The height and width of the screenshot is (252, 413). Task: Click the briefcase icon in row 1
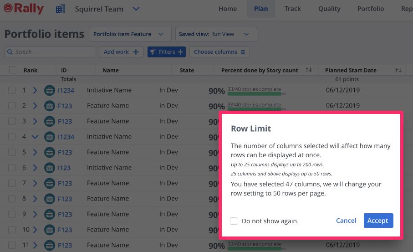50,90
